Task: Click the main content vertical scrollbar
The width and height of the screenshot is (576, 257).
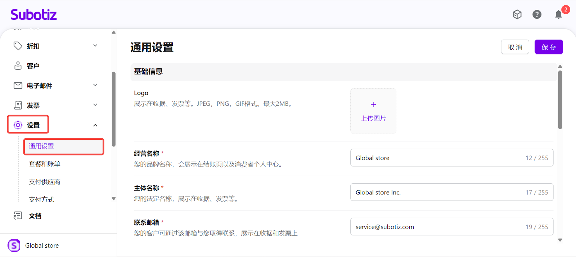Action: [x=560, y=100]
